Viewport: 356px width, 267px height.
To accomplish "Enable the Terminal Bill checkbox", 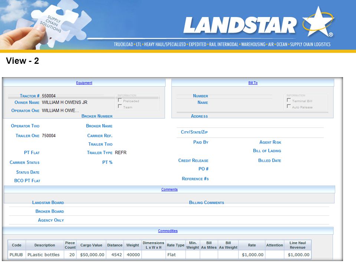I will [x=289, y=100].
